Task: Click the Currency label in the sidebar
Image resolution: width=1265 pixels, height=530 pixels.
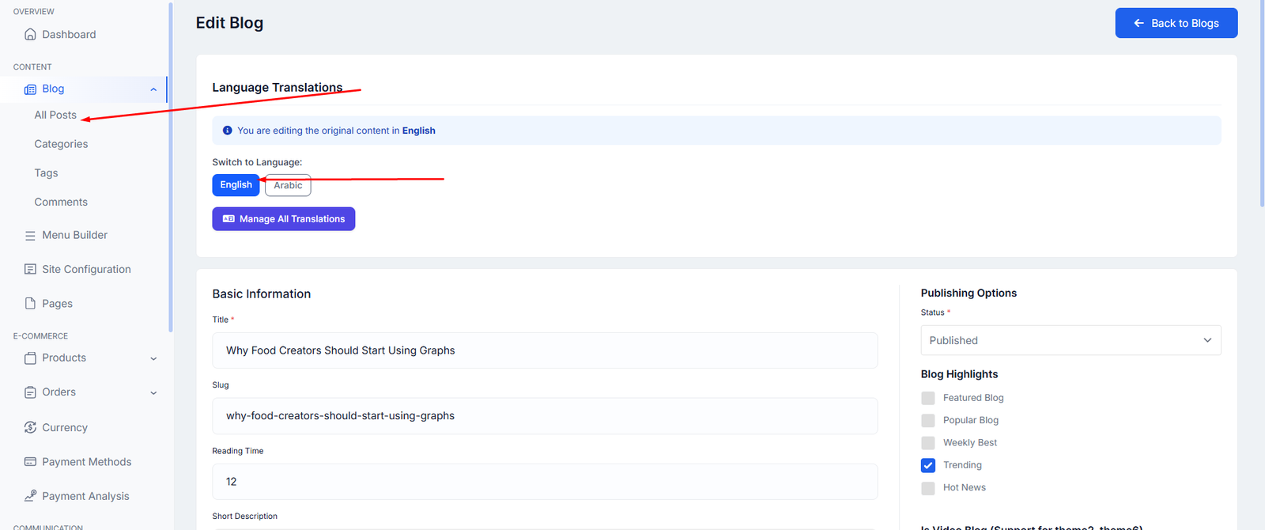Action: click(x=65, y=427)
